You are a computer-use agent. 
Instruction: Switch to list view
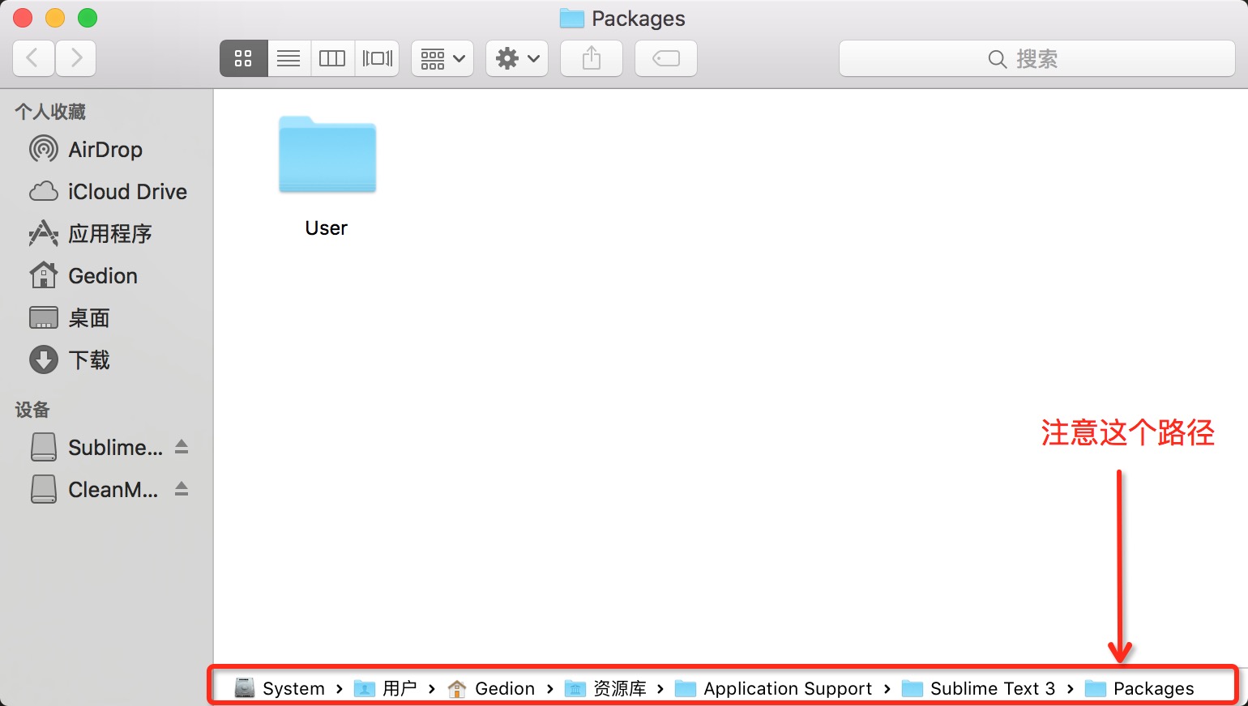pos(288,58)
